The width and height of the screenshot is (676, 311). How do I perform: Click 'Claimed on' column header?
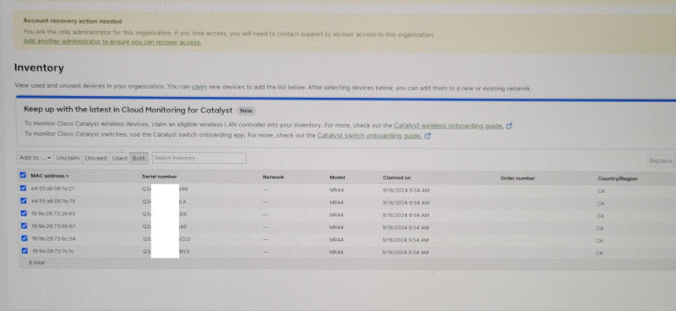pyautogui.click(x=396, y=177)
